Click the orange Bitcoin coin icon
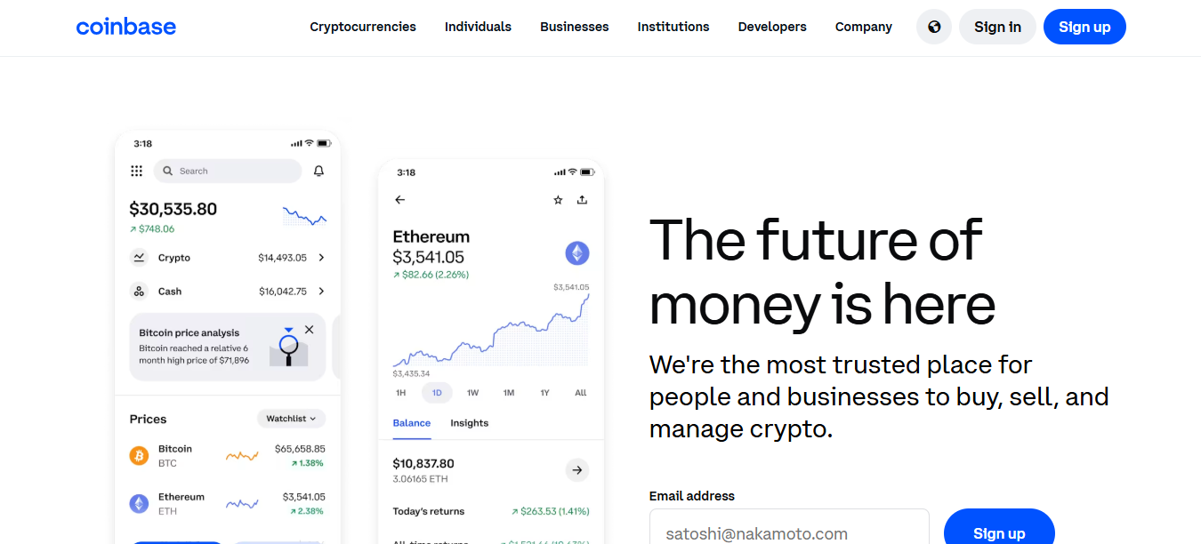 pos(139,456)
